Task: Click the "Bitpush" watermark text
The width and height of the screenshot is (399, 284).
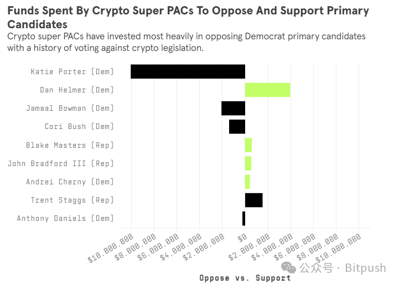Action: (x=365, y=268)
